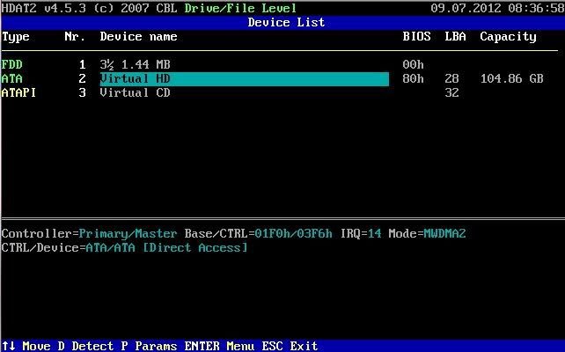The image size is (565, 352).
Task: Click BIOS value 00h for floppy drive
Action: pos(414,65)
